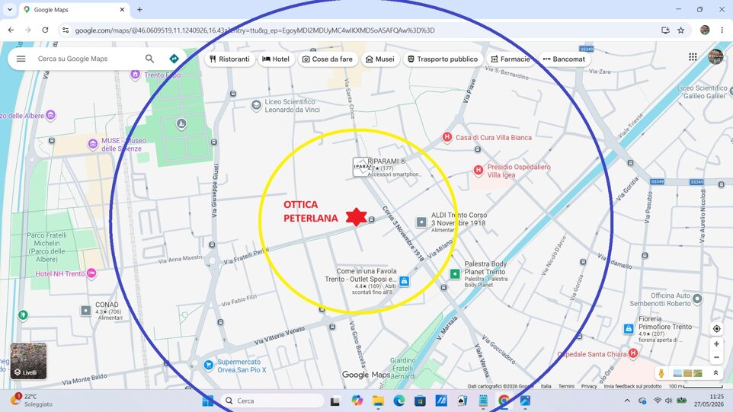733x412 pixels.
Task: Select the Cose da fare chip
Action: (328, 59)
